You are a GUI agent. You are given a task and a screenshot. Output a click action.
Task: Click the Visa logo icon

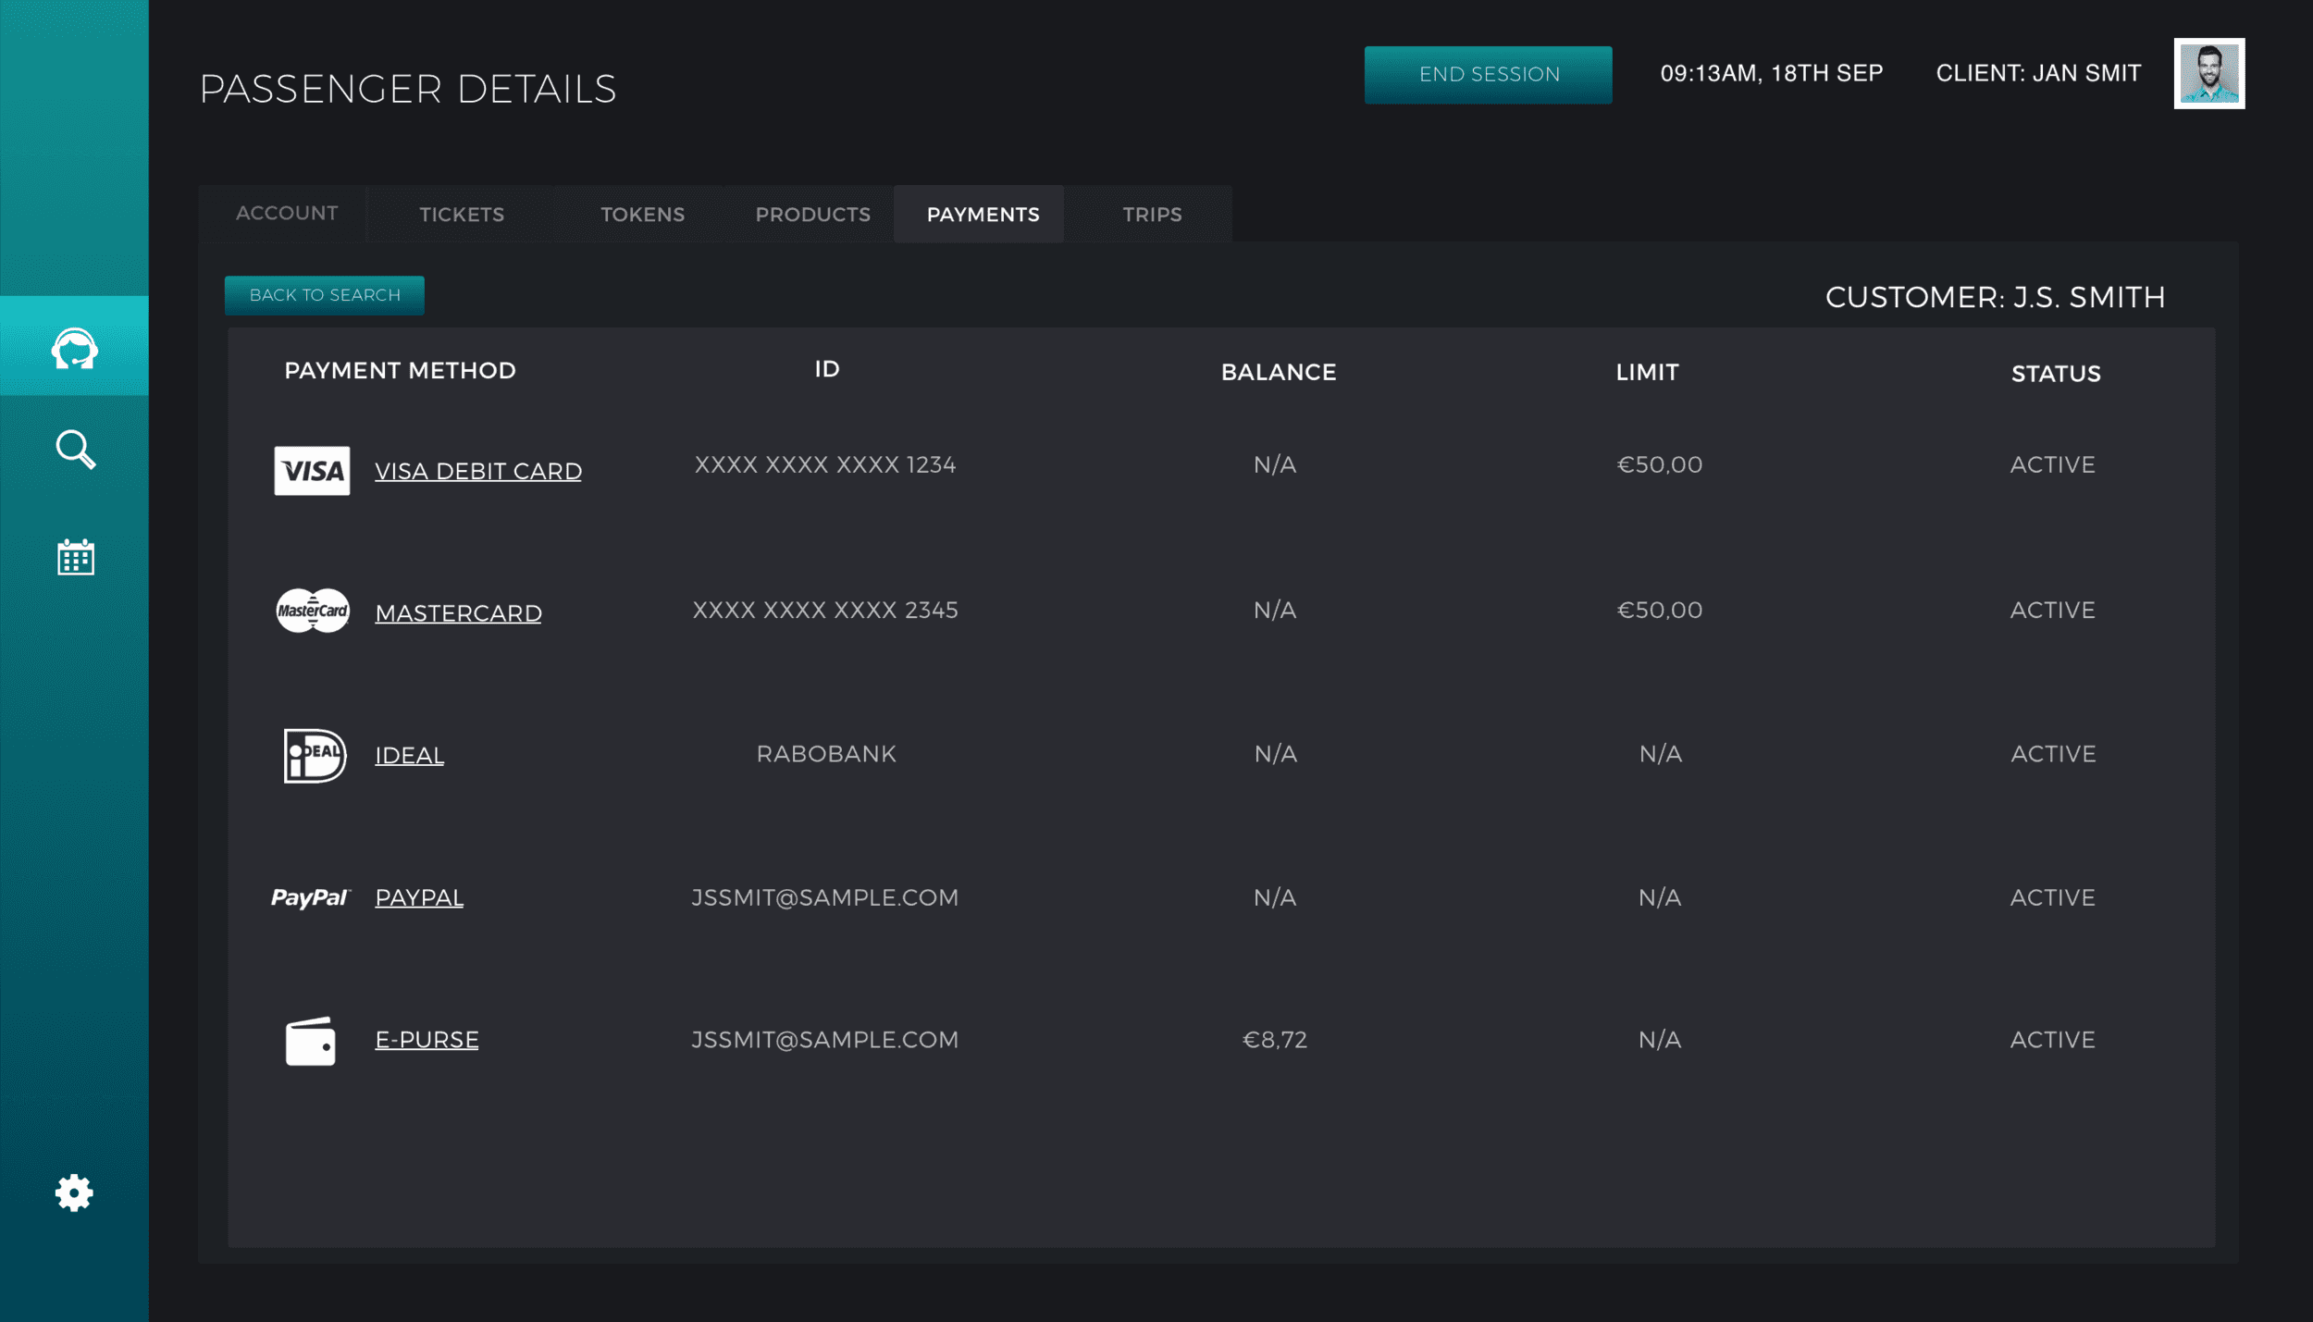click(312, 471)
